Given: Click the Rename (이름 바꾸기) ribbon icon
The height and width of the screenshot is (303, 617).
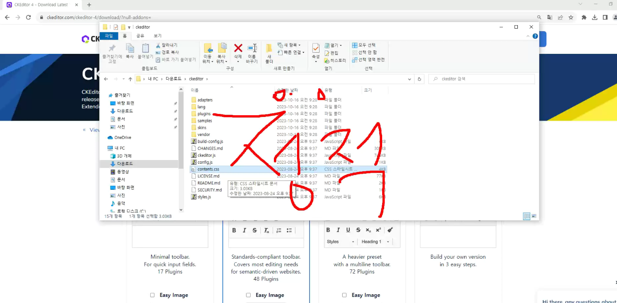Looking at the screenshot, I should click(x=252, y=48).
